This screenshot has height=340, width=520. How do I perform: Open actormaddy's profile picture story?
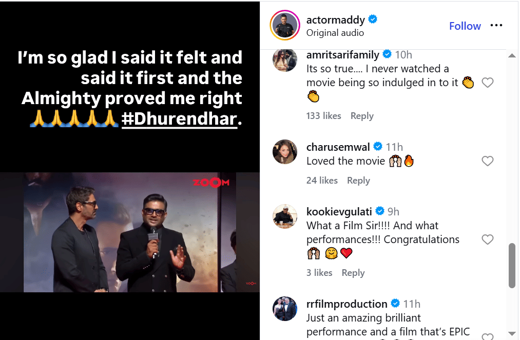pyautogui.click(x=284, y=25)
